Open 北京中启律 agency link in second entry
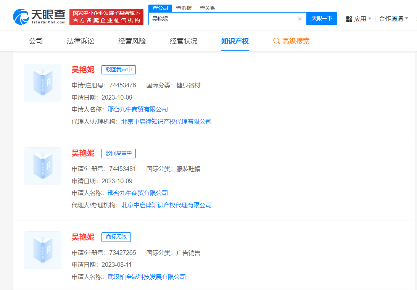The height and width of the screenshot is (290, 417). [166, 205]
